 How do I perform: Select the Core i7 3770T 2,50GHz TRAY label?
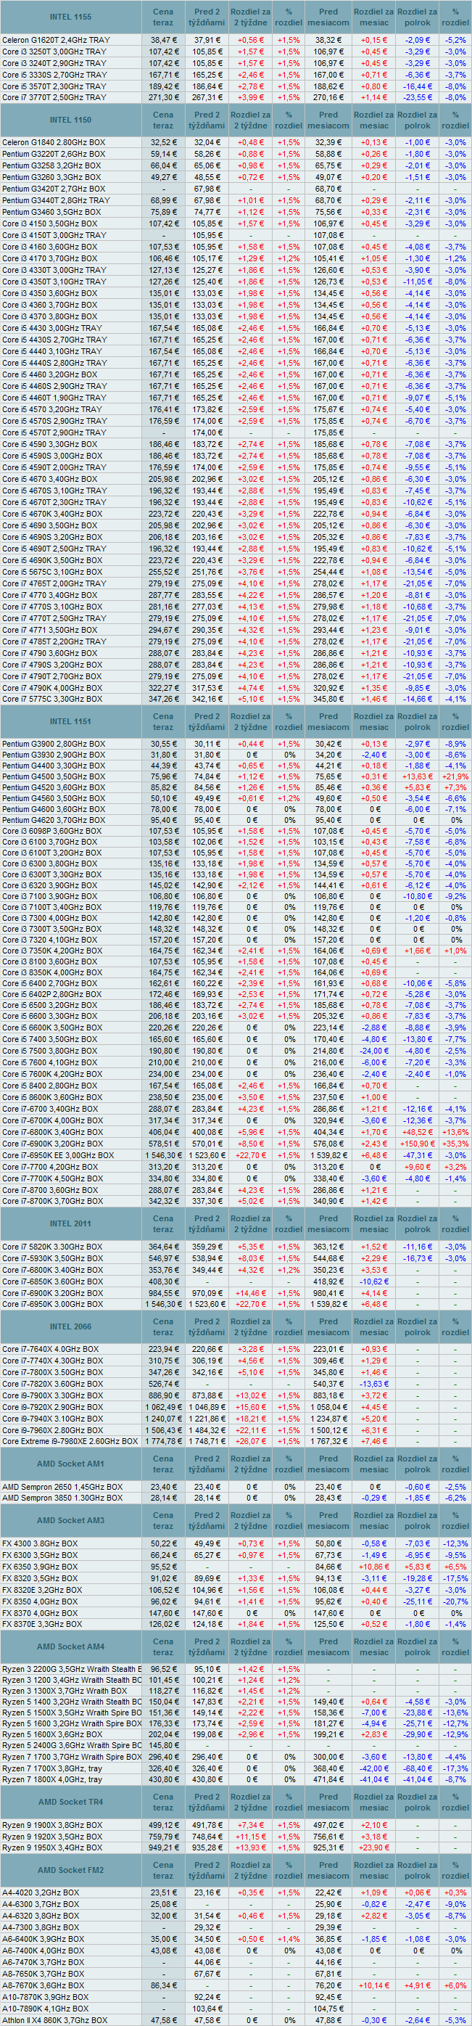[54, 97]
